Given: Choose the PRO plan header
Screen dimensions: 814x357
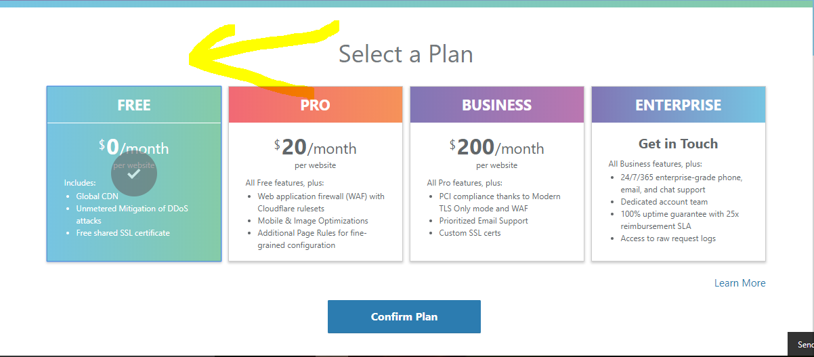Looking at the screenshot, I should pyautogui.click(x=316, y=105).
